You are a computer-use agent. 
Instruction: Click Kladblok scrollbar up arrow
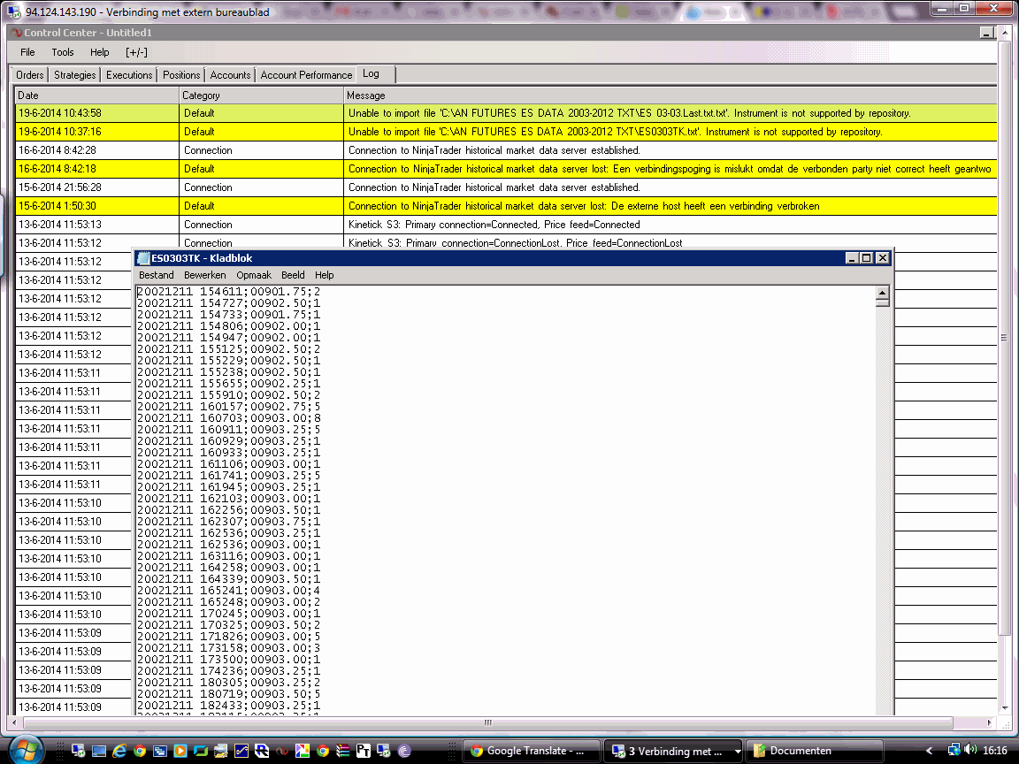[x=883, y=293]
